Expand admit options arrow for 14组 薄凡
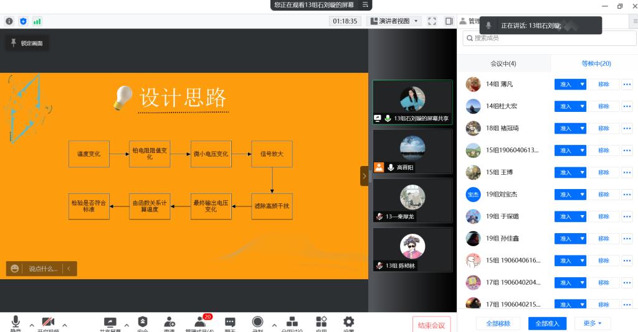Screen dimensions: 638x332 (x=583, y=84)
